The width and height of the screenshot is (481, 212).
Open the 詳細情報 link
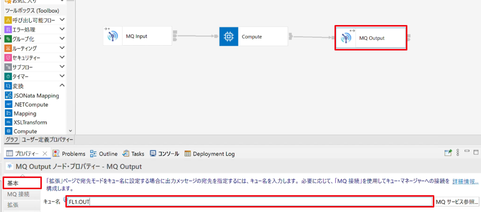[465, 181]
